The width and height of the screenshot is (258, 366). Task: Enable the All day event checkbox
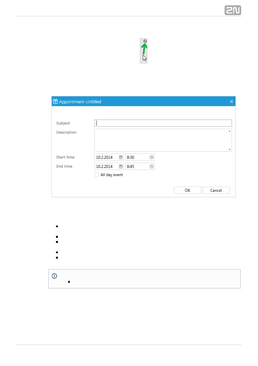pyautogui.click(x=97, y=175)
